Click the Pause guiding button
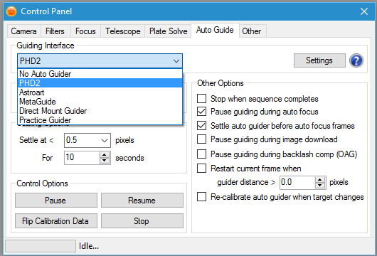377x256 pixels. 56,200
